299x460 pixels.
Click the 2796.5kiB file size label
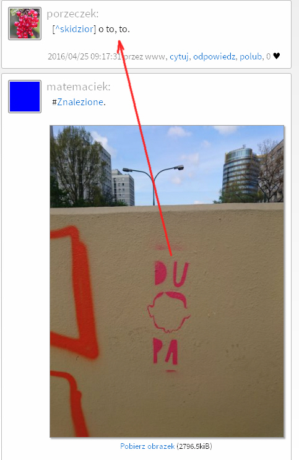click(194, 446)
